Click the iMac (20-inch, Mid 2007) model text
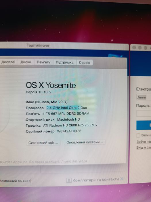This screenshot has height=202, width=151. 47,102
